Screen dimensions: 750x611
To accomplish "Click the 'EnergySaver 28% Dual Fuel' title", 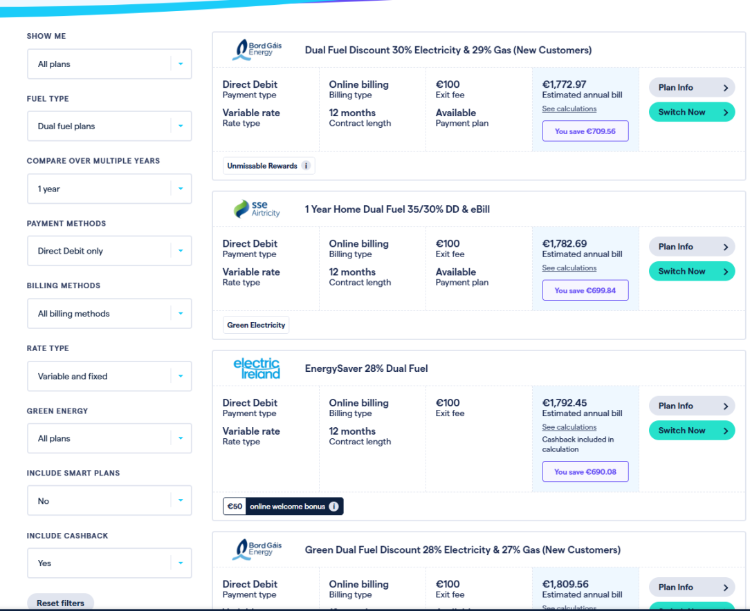I will 367,368.
